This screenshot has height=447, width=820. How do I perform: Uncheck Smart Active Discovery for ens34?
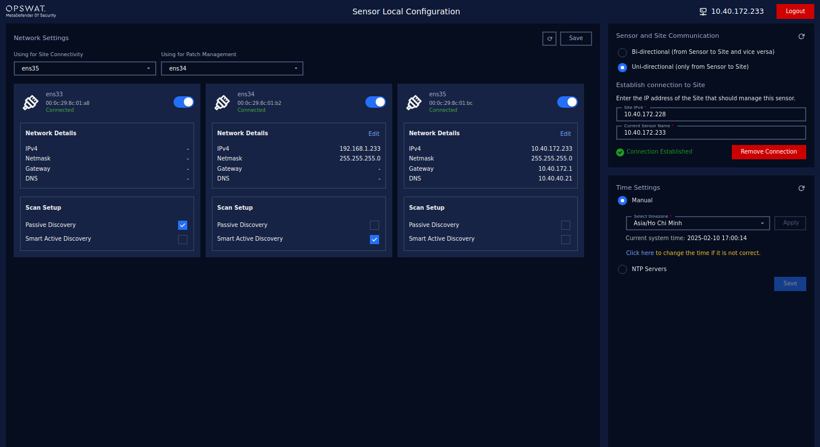tap(374, 239)
